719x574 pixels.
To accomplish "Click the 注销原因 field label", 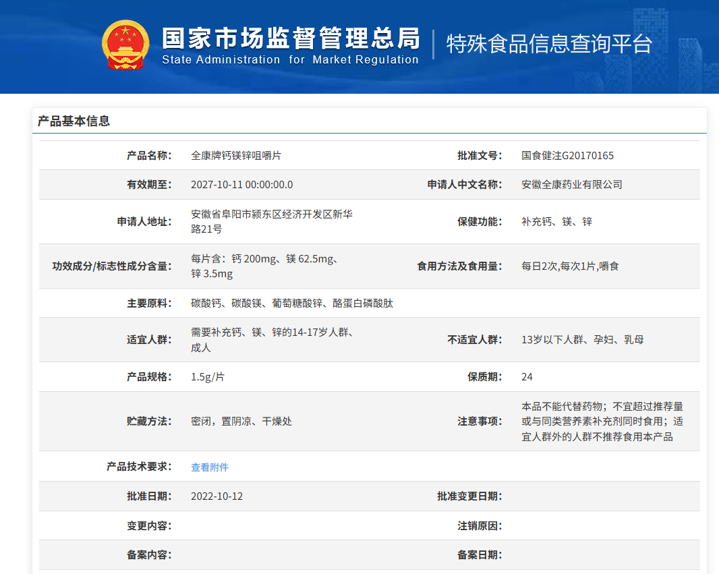I will tap(480, 526).
